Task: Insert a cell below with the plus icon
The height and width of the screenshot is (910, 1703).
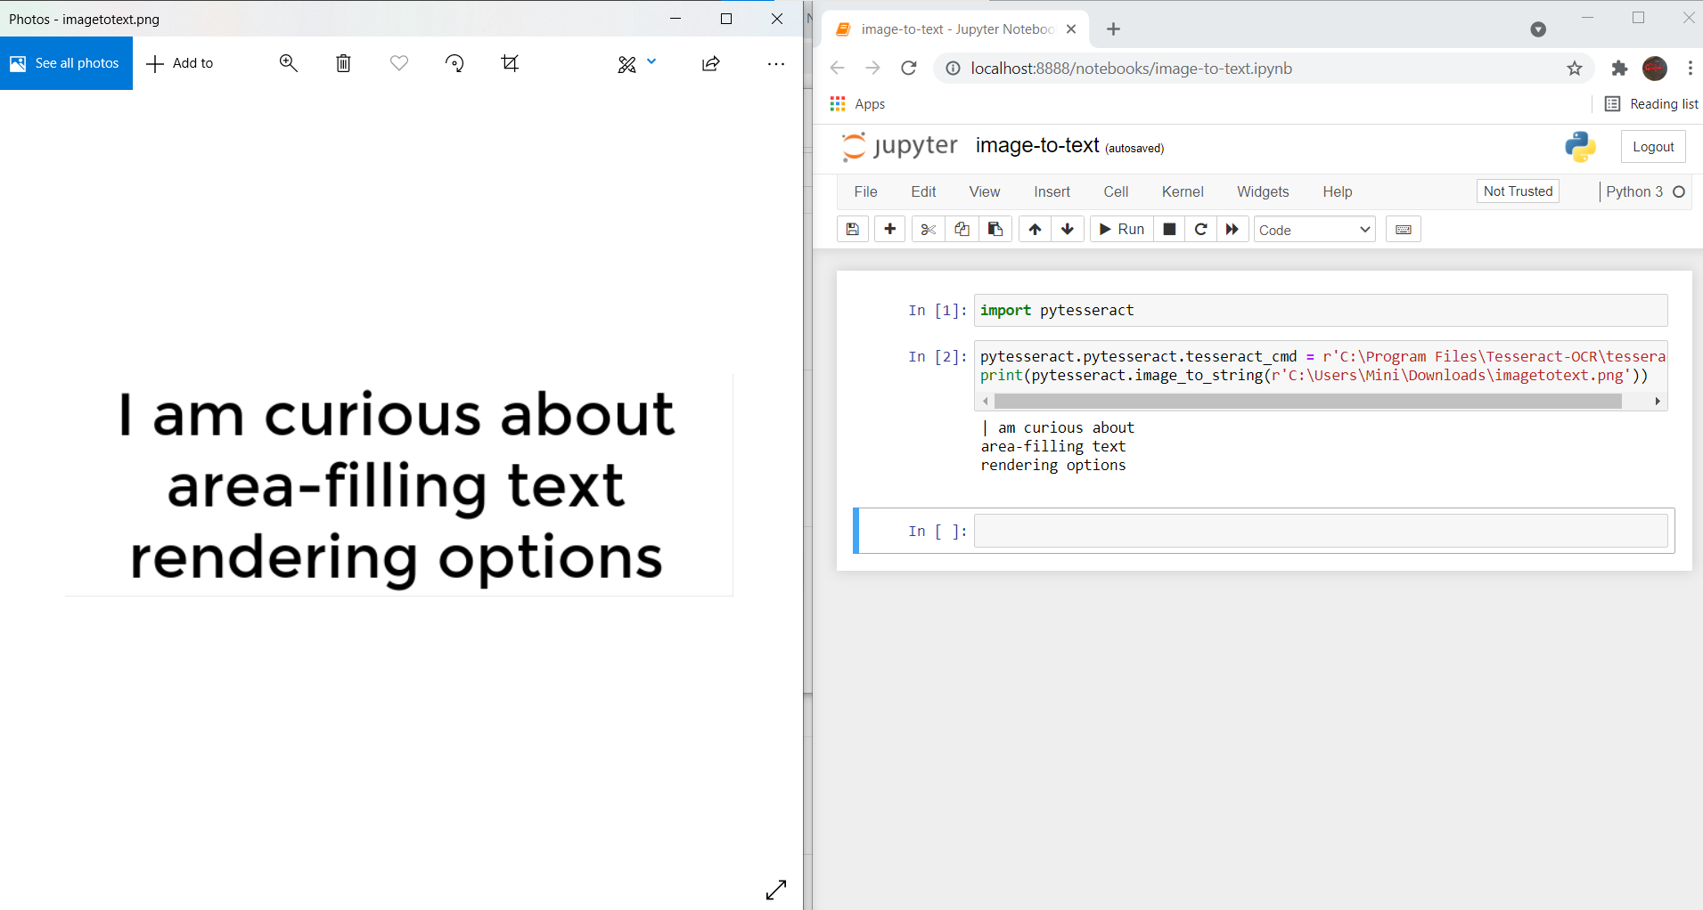Action: tap(889, 230)
